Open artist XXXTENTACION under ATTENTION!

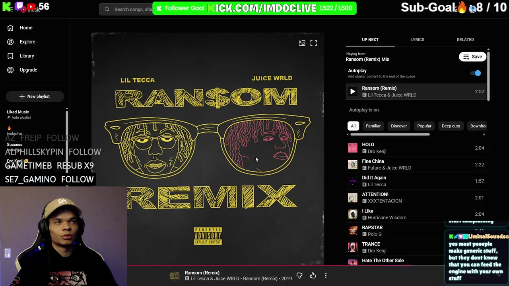385,201
